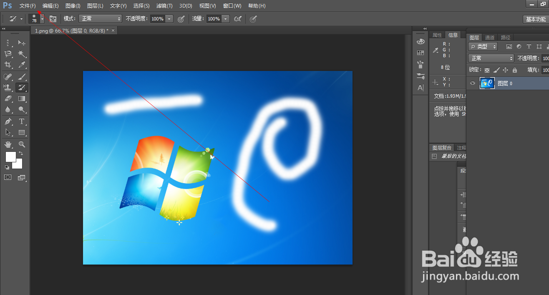Screen dimensions: 549x295
Task: Select the Eyedropper tool in toolbox
Action: (x=22, y=65)
